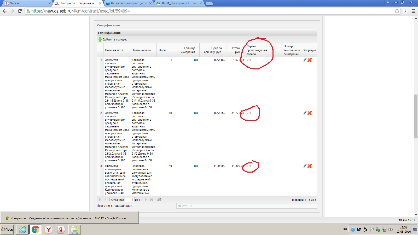
Task: Bookmark this page with star icon
Action: [397, 11]
